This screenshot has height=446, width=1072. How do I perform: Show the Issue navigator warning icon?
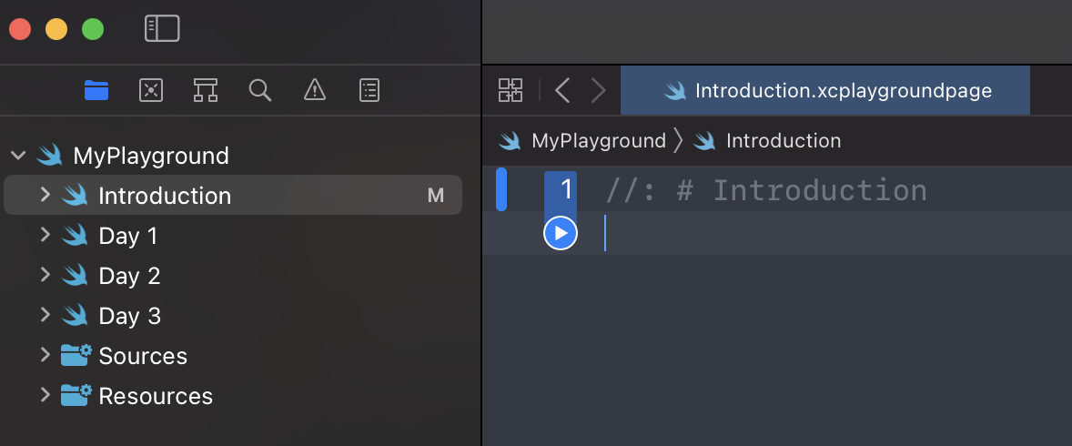point(314,89)
